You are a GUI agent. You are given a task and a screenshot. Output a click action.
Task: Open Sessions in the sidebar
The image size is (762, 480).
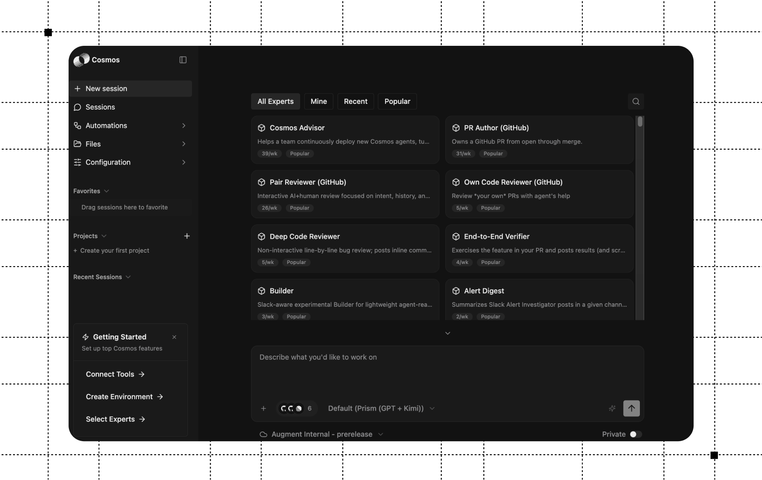click(130, 107)
